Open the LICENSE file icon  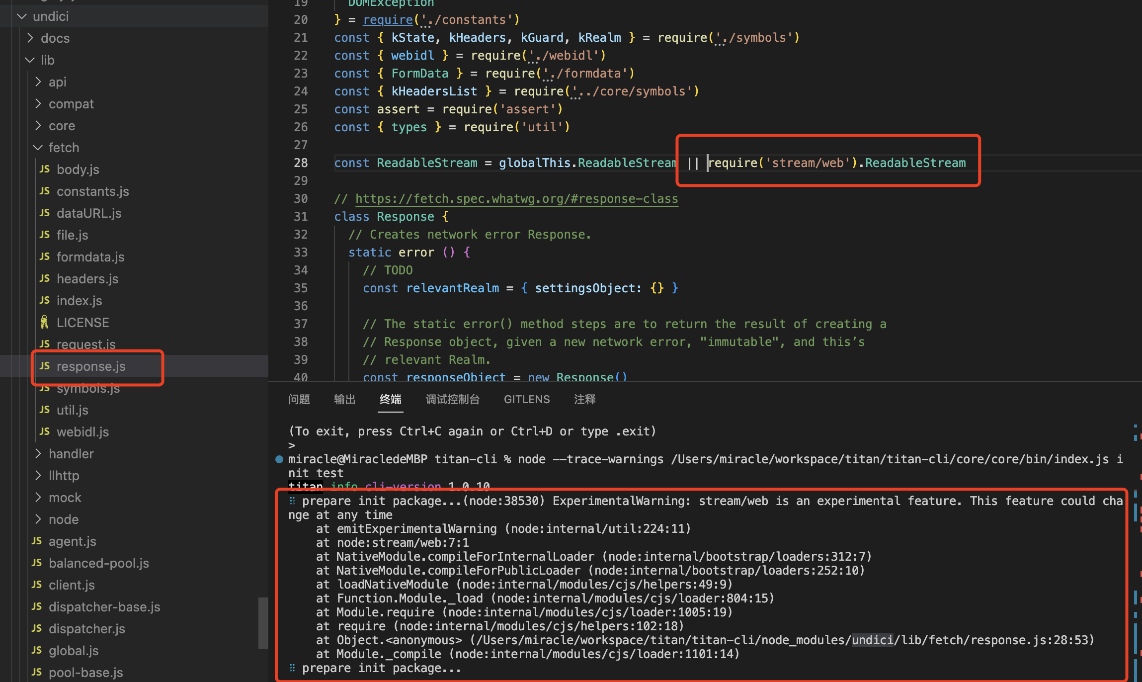pyautogui.click(x=45, y=323)
